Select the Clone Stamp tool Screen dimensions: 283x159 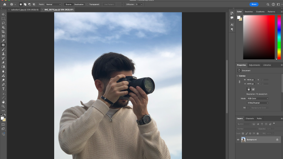3,54
